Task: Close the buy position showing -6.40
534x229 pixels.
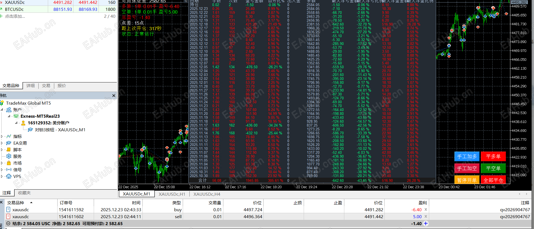Action: pos(426,210)
